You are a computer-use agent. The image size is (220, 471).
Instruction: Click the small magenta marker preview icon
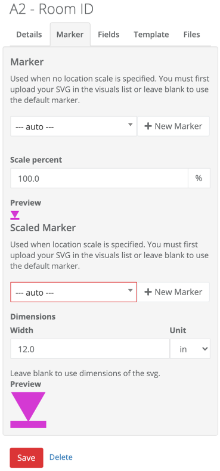tap(15, 215)
